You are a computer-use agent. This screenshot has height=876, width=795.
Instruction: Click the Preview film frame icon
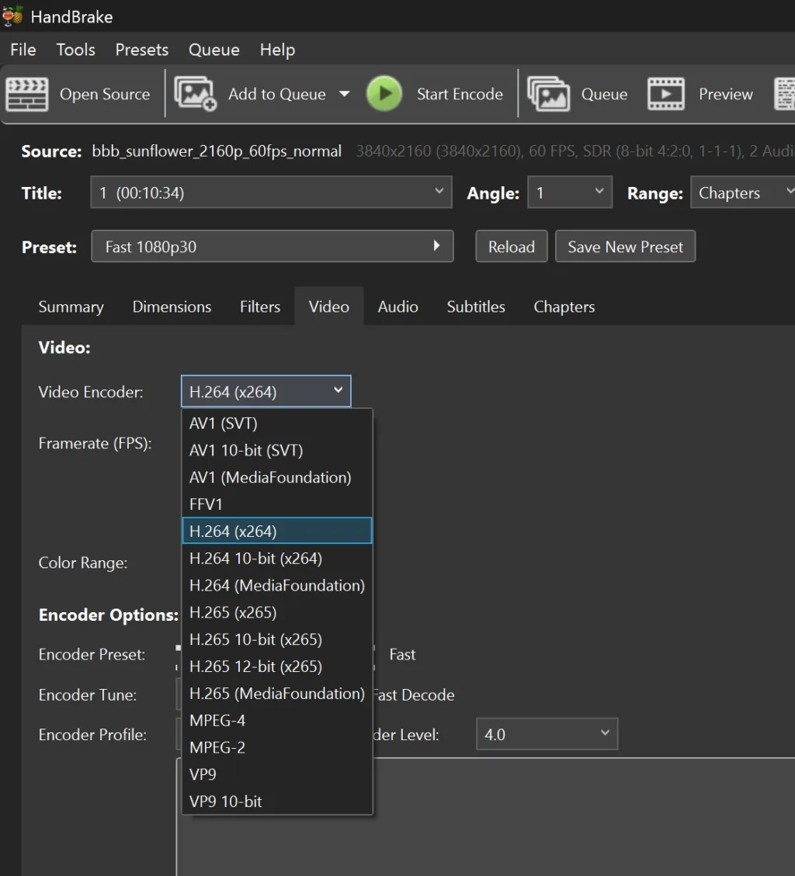pos(665,94)
